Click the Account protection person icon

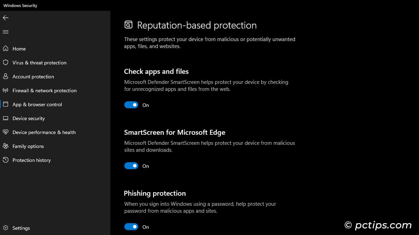click(x=6, y=77)
